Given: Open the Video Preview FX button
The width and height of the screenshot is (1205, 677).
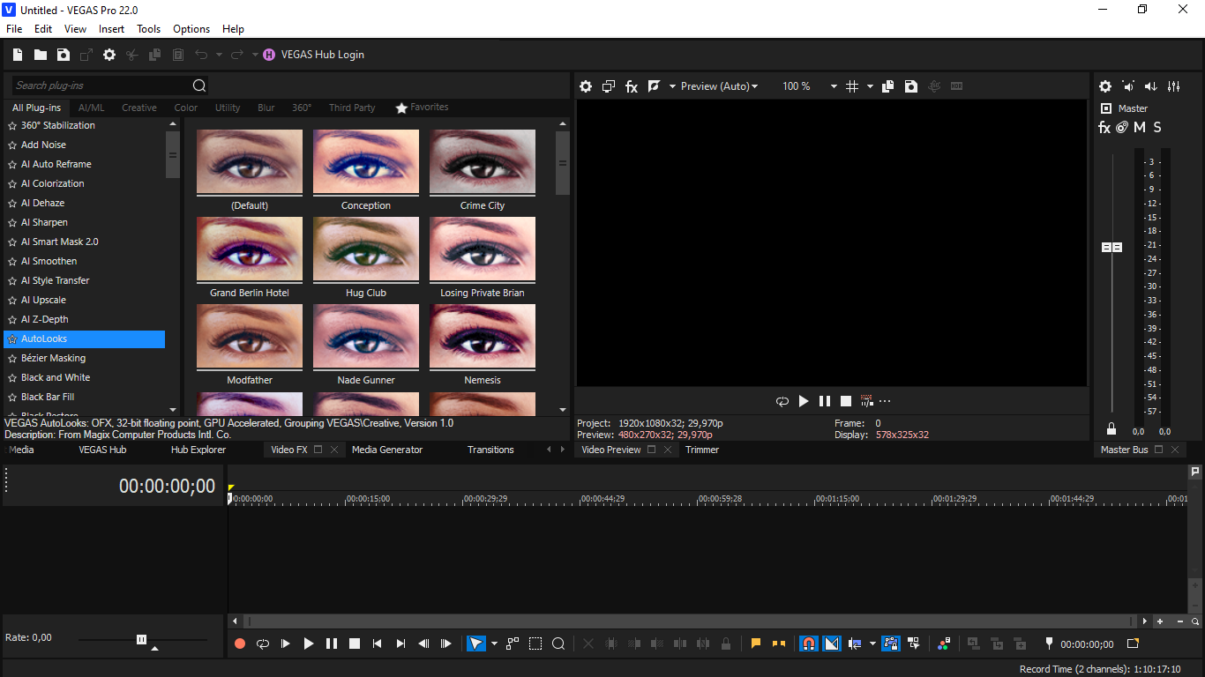Looking at the screenshot, I should [x=632, y=86].
